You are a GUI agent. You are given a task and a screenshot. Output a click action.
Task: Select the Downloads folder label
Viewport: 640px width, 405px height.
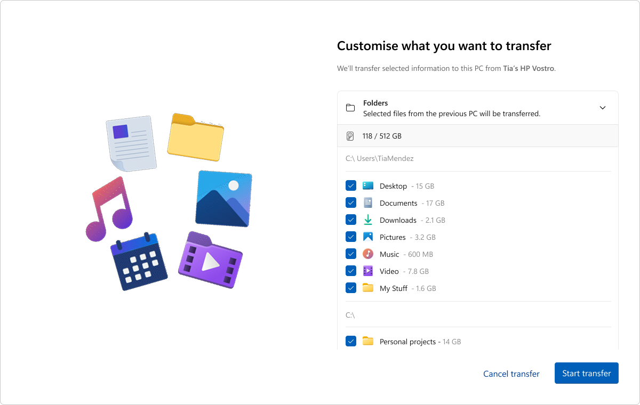pyautogui.click(x=398, y=220)
